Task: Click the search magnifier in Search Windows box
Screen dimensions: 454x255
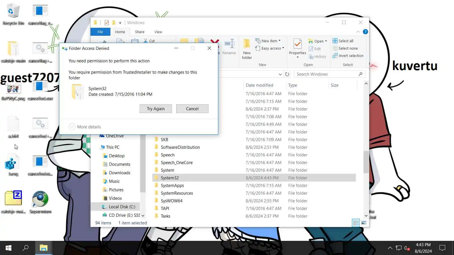Action: point(360,74)
